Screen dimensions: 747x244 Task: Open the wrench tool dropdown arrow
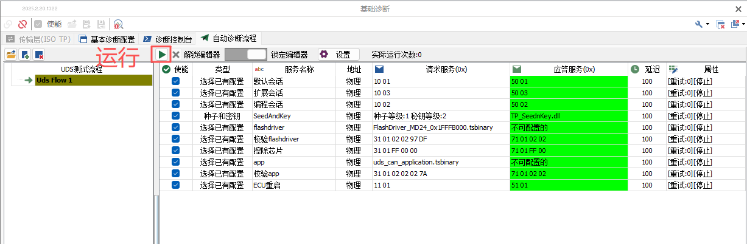coord(707,24)
